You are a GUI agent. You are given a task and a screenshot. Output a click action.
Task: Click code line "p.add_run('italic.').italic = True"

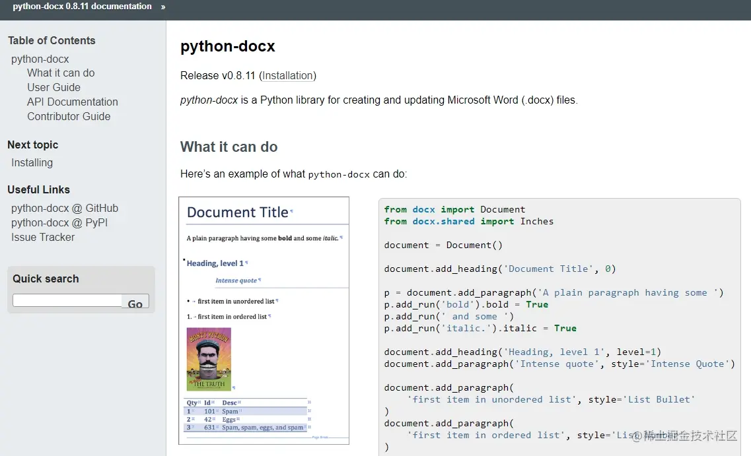click(x=480, y=328)
